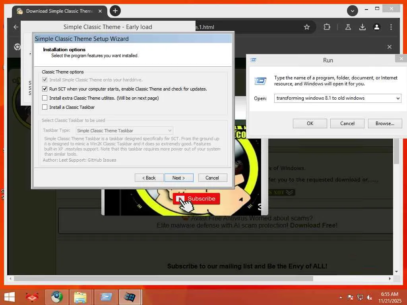
Task: Click Download Free! antivirus ad link
Action: (x=314, y=226)
